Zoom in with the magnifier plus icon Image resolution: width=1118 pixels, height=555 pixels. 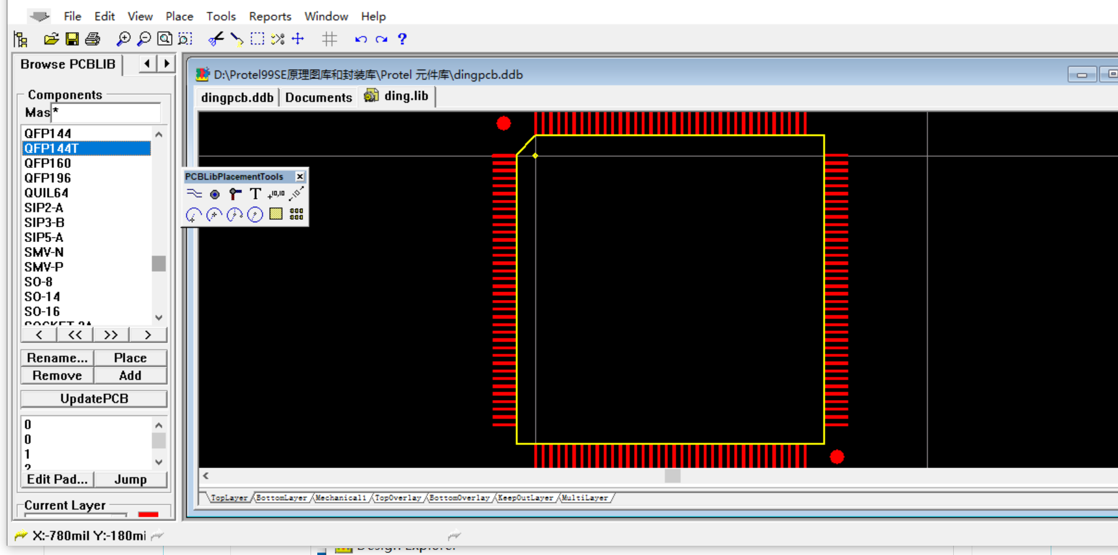123,40
